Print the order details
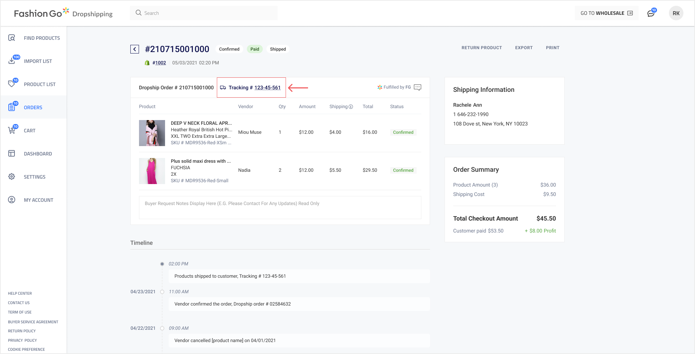The width and height of the screenshot is (695, 354). [x=552, y=48]
